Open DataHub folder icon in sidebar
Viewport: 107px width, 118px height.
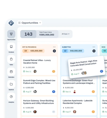pyautogui.click(x=11, y=84)
